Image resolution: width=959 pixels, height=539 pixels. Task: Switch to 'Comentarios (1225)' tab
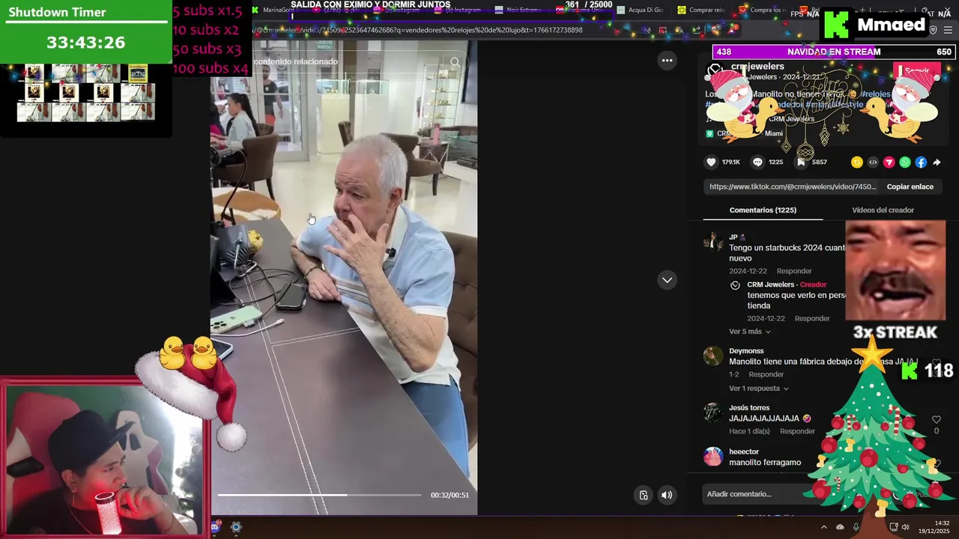763,210
